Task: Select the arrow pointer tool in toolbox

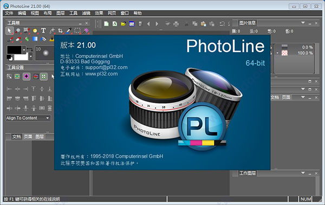Action: point(9,31)
